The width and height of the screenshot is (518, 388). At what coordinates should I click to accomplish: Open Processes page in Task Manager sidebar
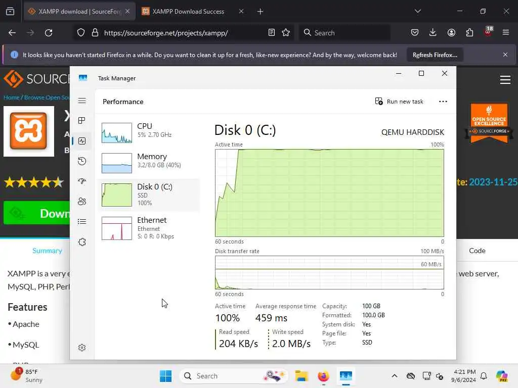(x=82, y=120)
